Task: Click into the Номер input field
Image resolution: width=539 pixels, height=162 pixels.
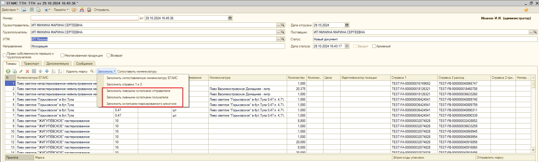Action: click(85, 18)
